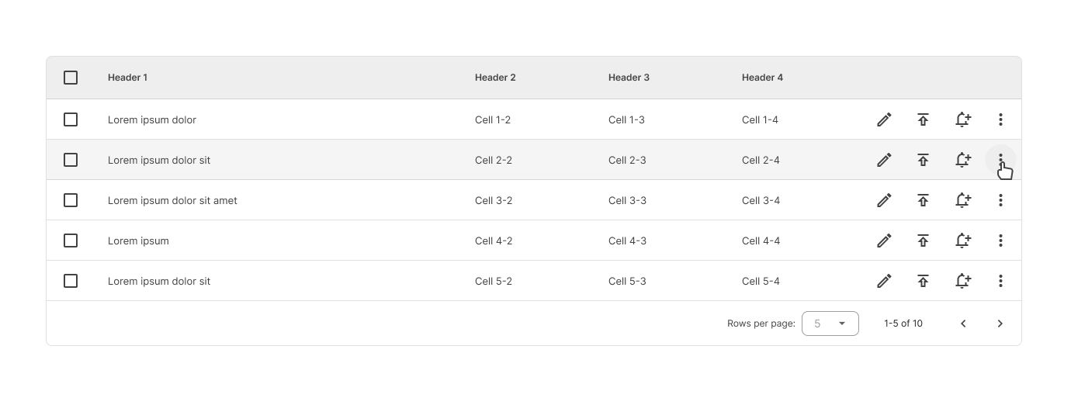Click the upload icon in row Cell 5-2

[923, 281]
